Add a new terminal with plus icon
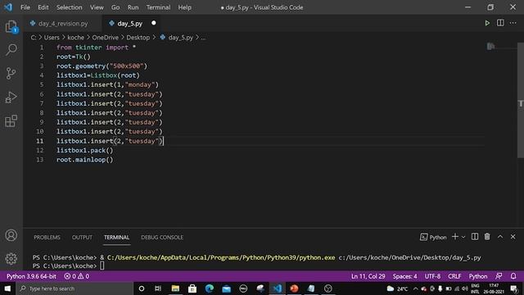This screenshot has width=524, height=295. click(455, 237)
